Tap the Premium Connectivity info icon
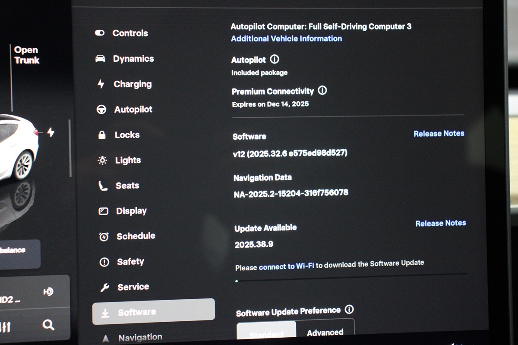This screenshot has width=518, height=345. 322,91
